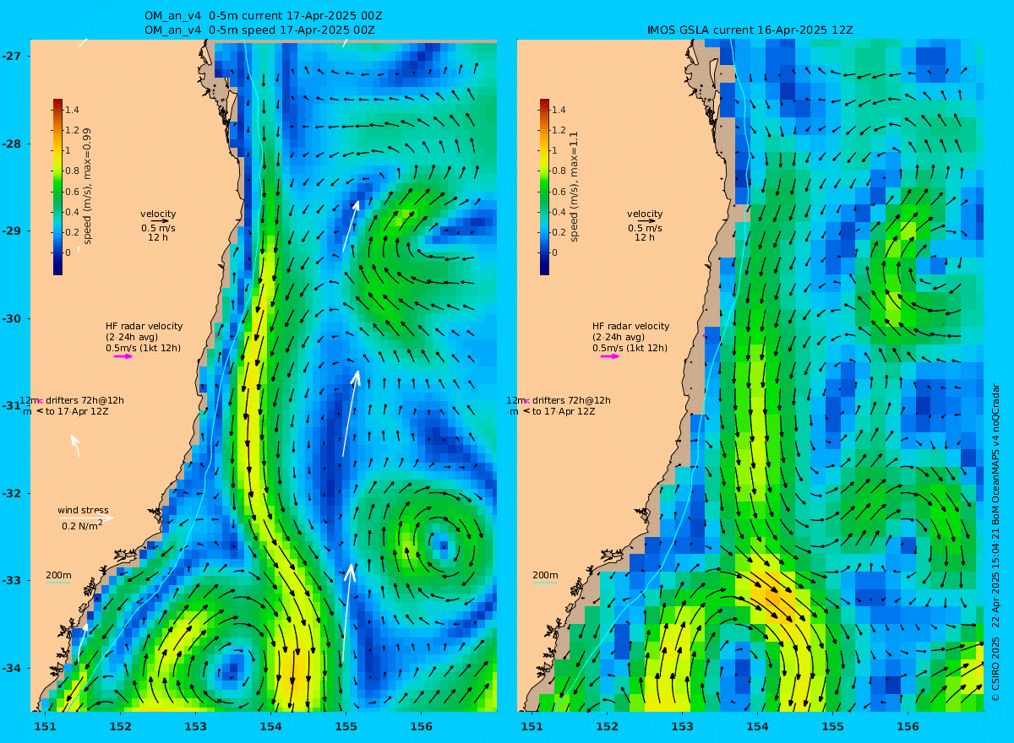Click '0.5m/s (1kt 12h)' text in left panel

143,348
